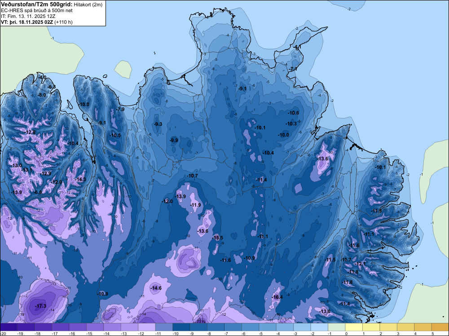
Task: Click the -9.3 temperature label
Action: pos(158,124)
